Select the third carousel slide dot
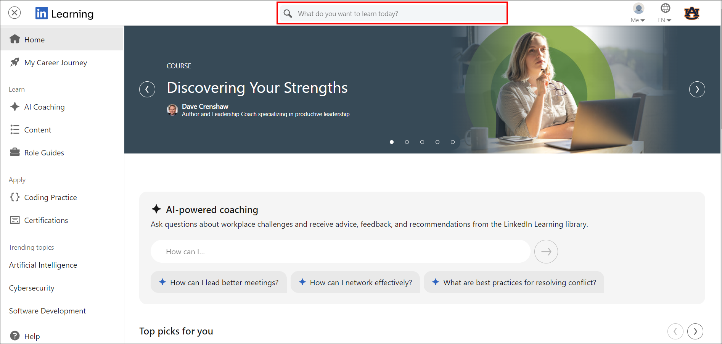Screen dimensions: 722x344 coord(422,142)
